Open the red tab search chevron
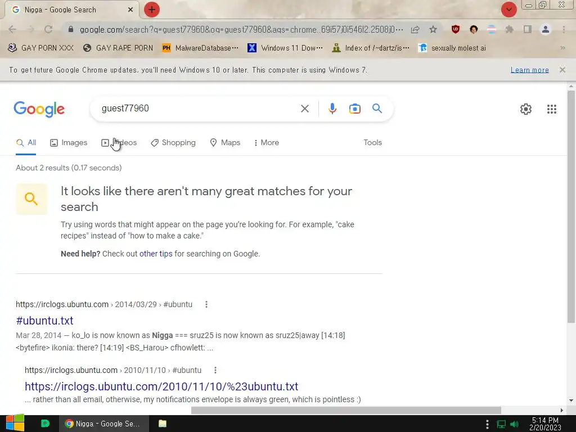 click(508, 10)
